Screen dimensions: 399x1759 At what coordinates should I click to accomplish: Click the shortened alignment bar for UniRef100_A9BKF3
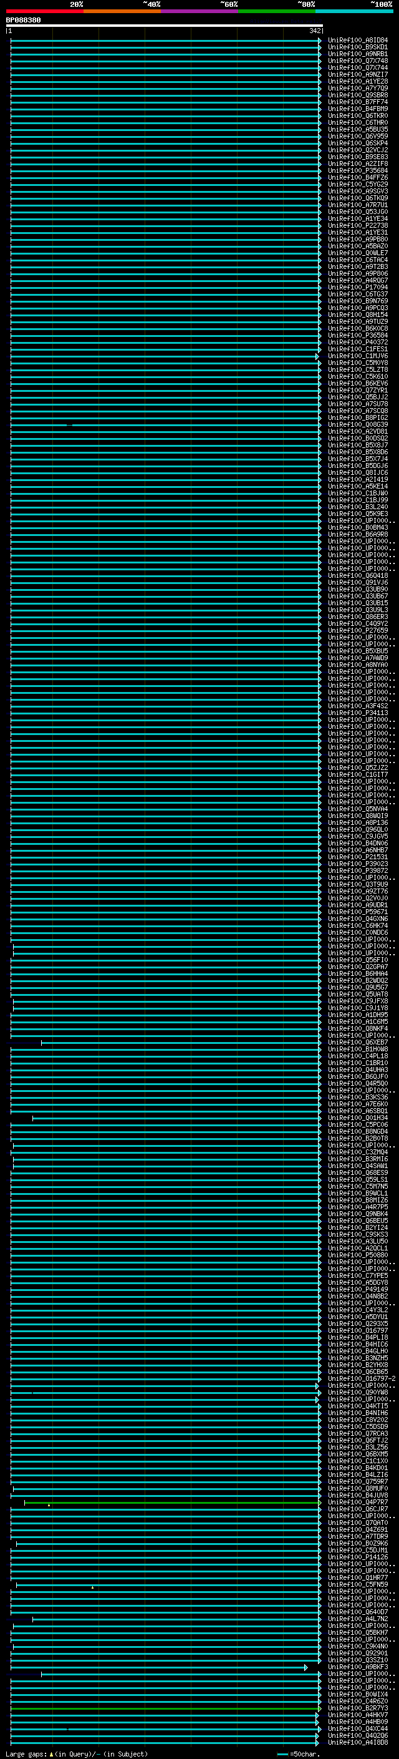coord(159,1667)
